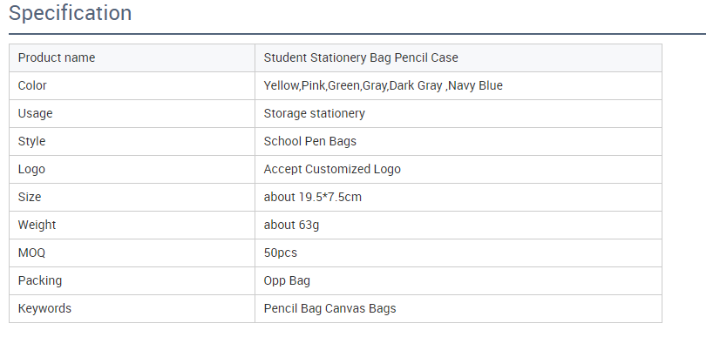Click the about 19.5*7.5cm value

pyautogui.click(x=313, y=197)
